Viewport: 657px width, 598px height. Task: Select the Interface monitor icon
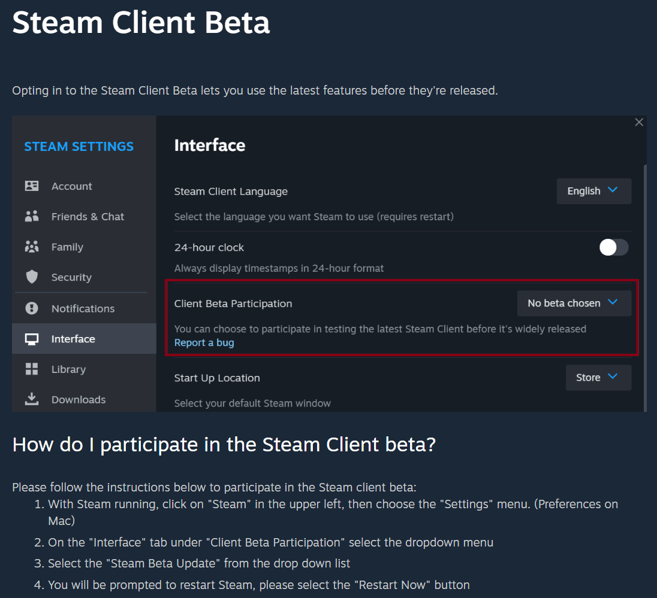[32, 338]
